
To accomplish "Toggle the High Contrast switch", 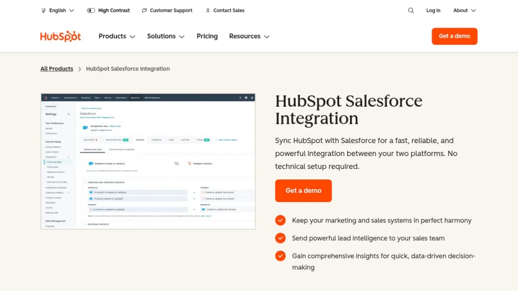I will (91, 11).
